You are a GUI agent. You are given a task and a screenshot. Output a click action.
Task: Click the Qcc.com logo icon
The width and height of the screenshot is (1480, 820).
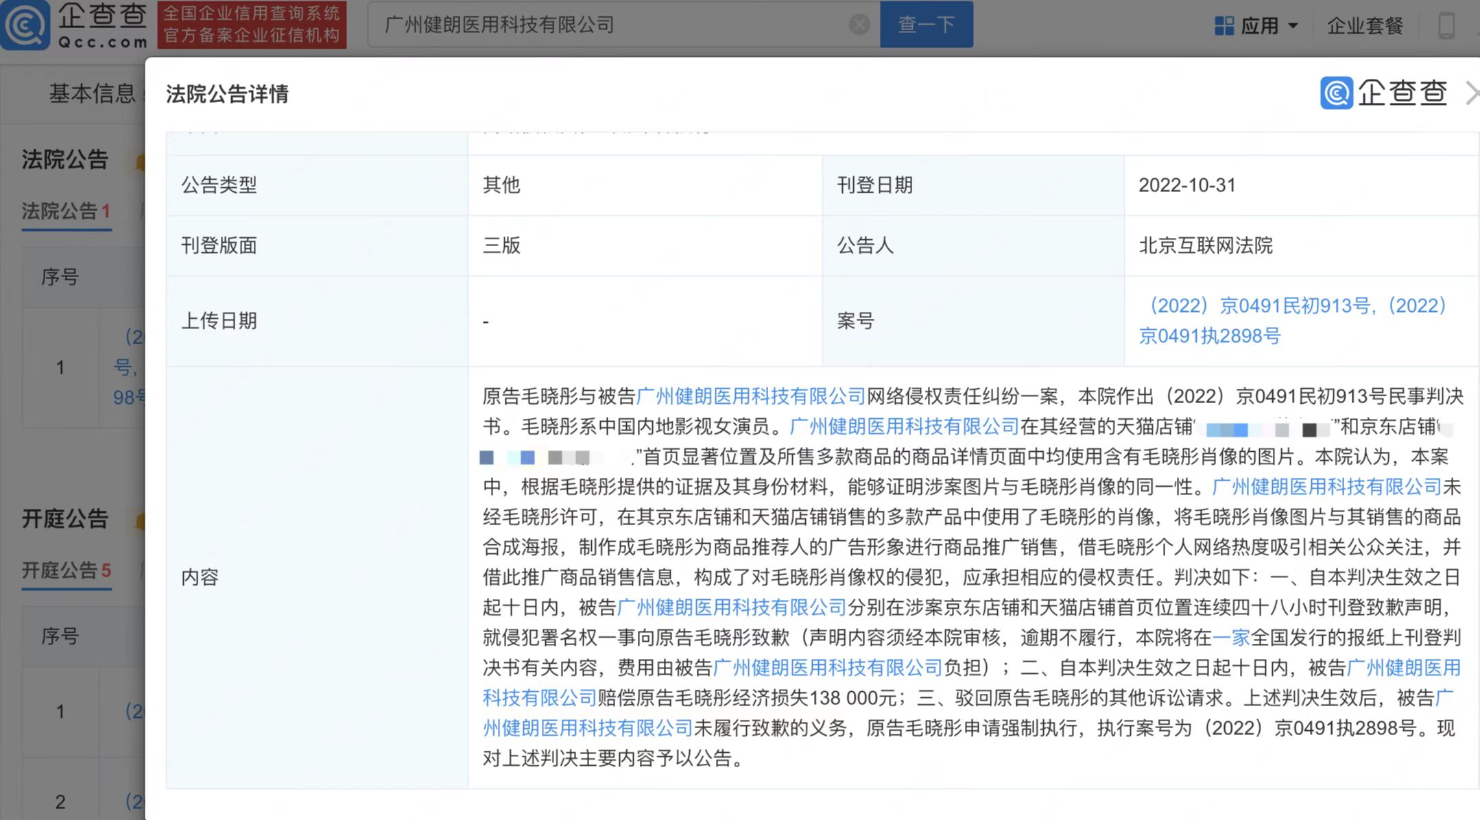click(25, 24)
